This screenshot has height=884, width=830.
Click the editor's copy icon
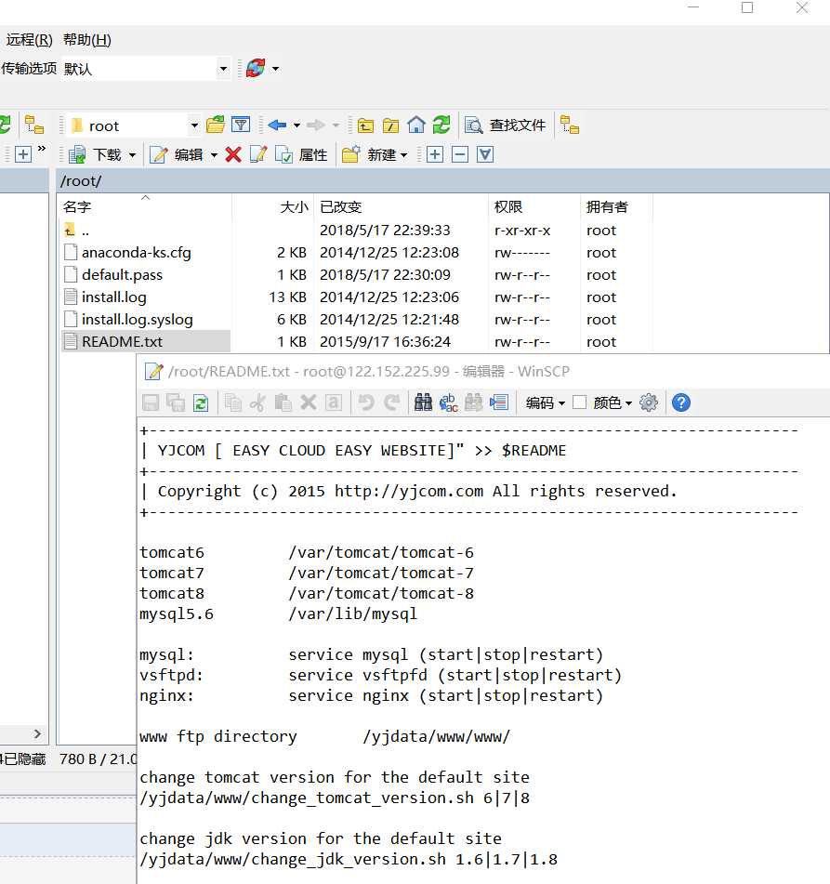click(x=233, y=402)
